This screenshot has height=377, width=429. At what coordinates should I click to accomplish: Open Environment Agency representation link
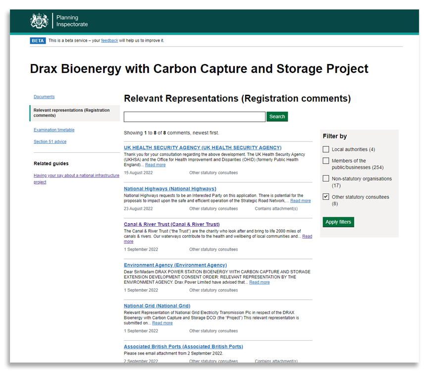point(175,265)
